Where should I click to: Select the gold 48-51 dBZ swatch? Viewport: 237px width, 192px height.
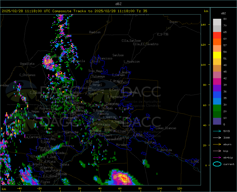point(217,62)
